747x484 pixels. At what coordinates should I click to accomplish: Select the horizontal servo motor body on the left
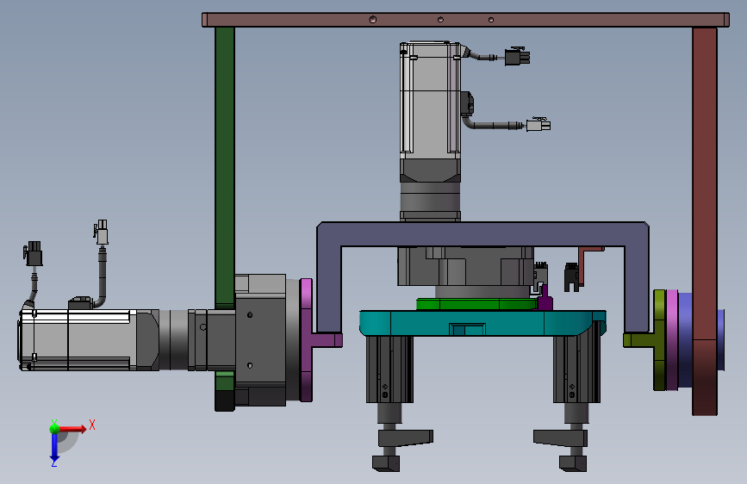coord(76,339)
